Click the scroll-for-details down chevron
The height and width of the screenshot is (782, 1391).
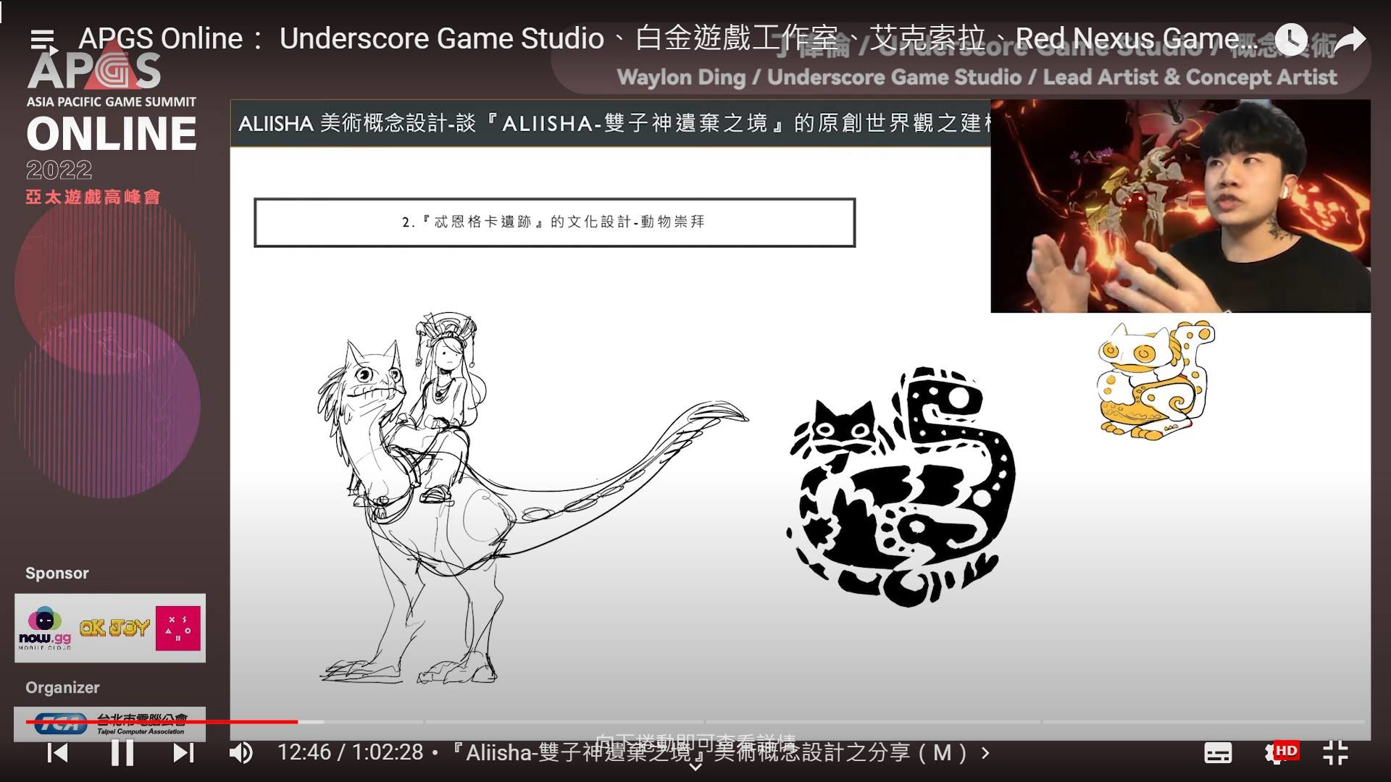click(x=695, y=766)
